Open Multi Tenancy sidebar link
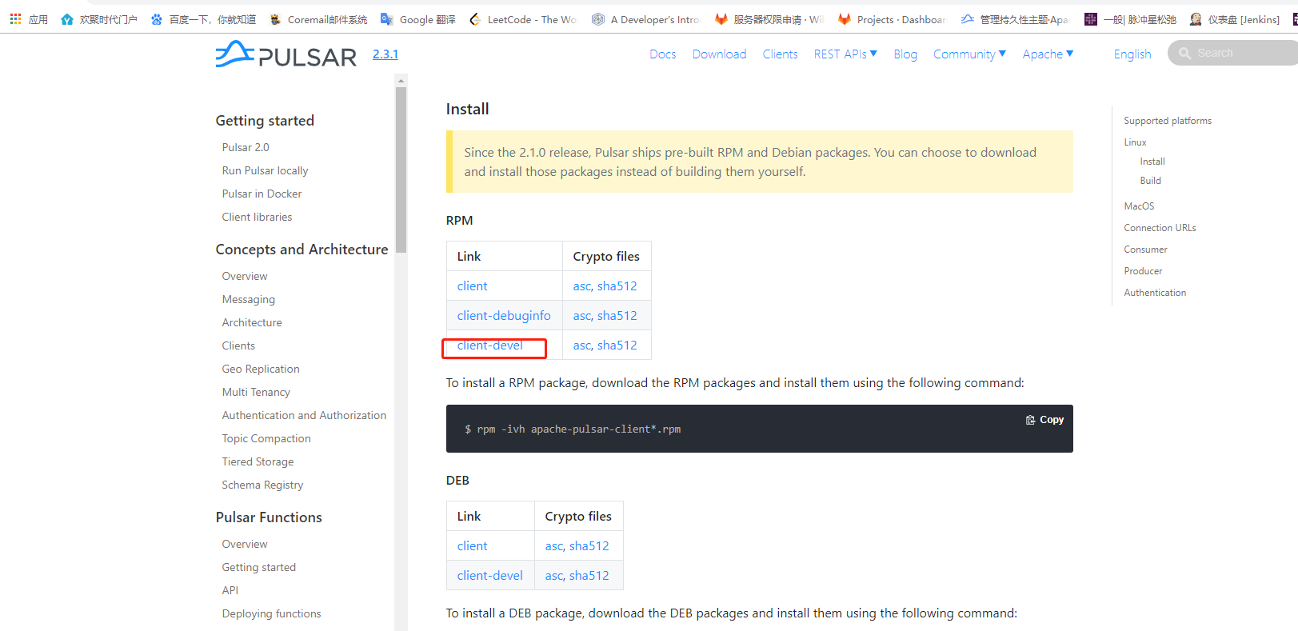 coord(256,392)
